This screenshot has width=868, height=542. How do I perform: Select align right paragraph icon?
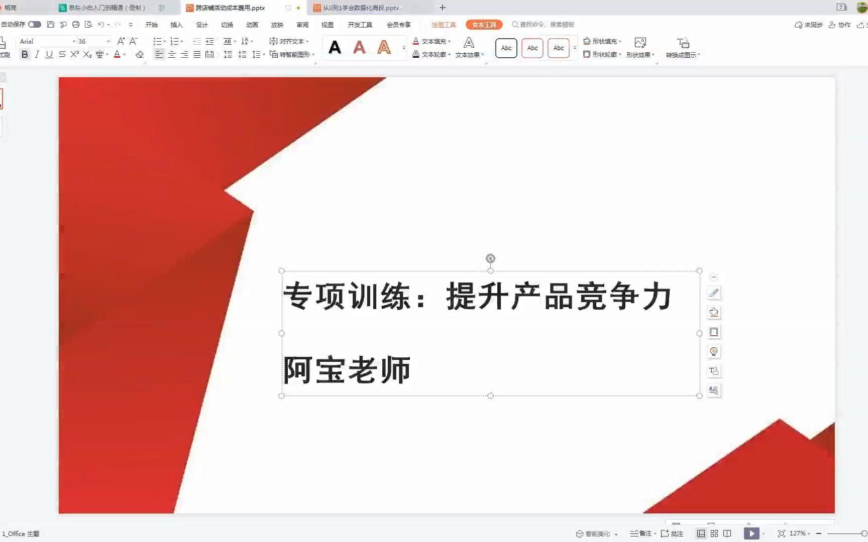click(x=184, y=54)
